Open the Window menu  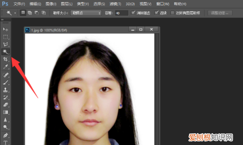163,4
